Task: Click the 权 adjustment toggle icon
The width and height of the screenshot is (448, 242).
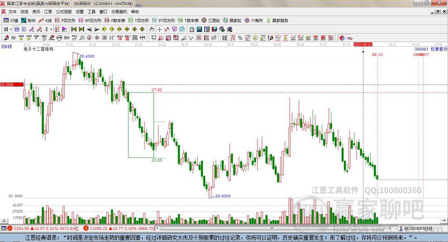Action: 57,29
